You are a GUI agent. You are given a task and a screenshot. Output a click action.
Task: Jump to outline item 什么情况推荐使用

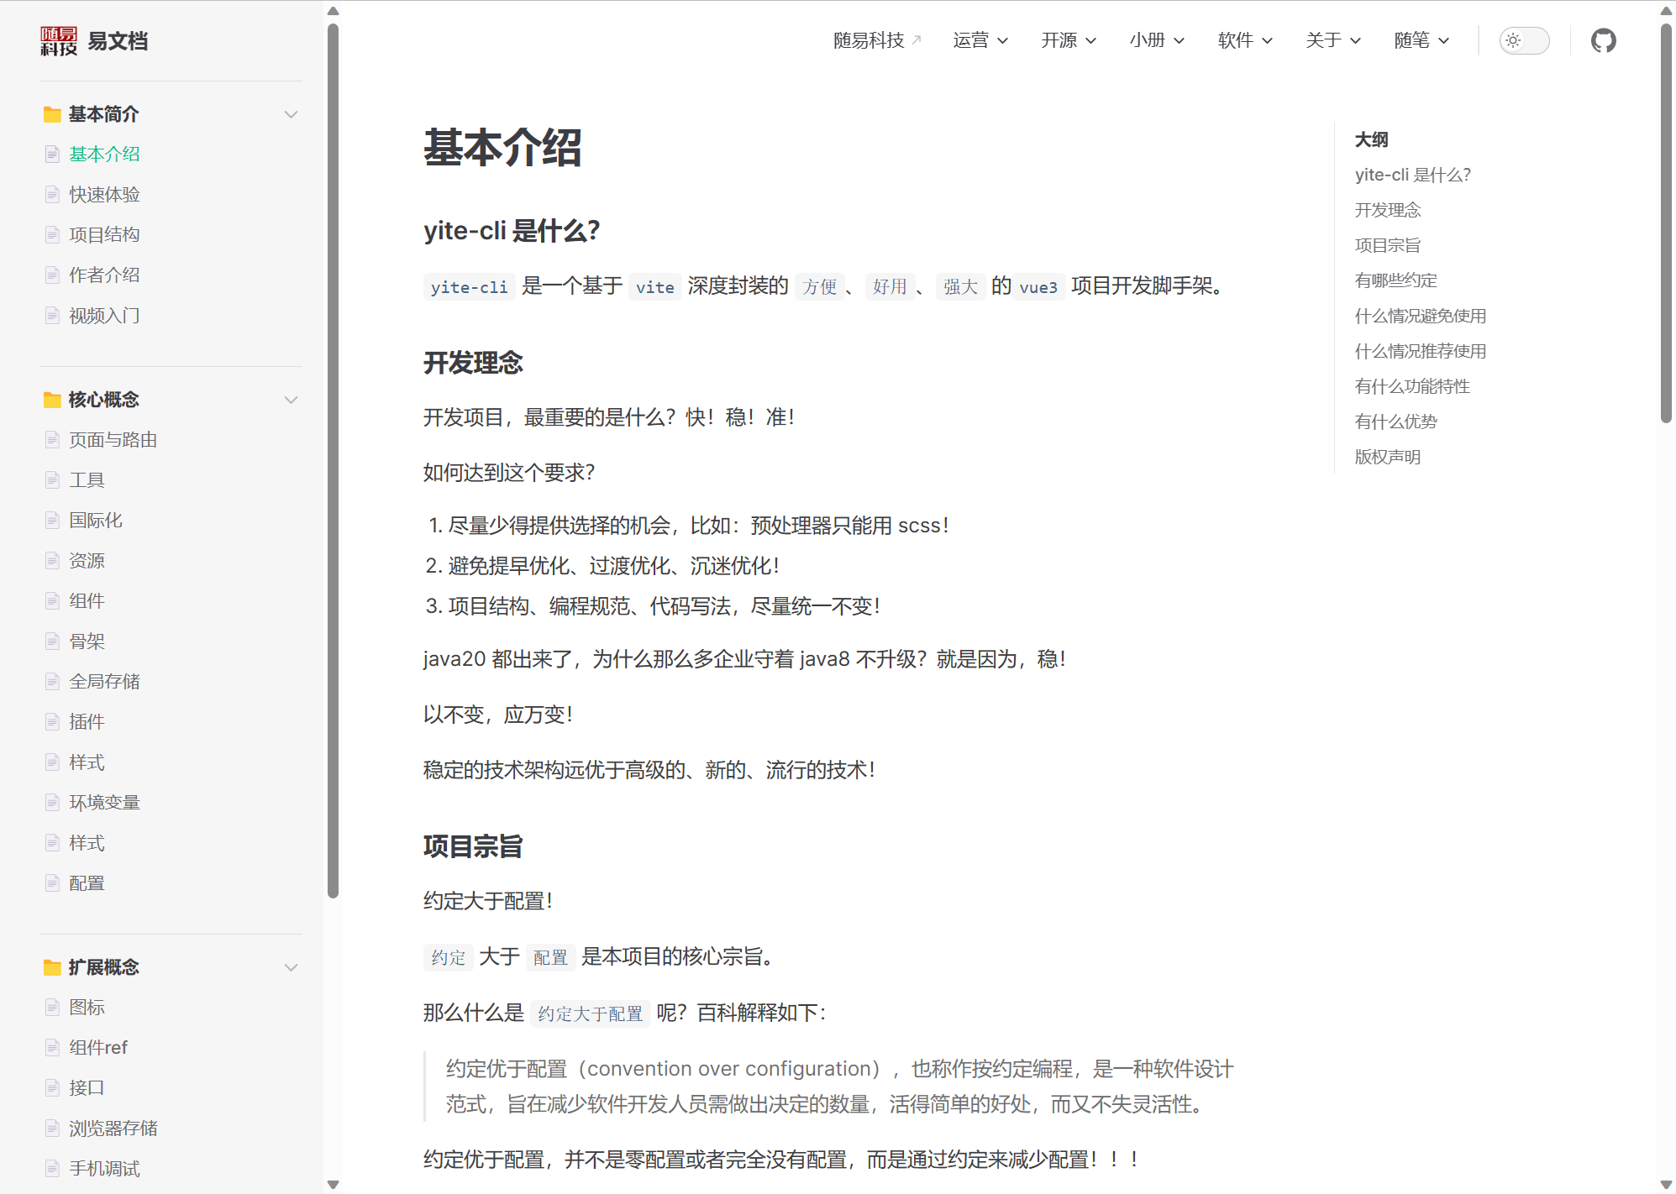point(1420,351)
